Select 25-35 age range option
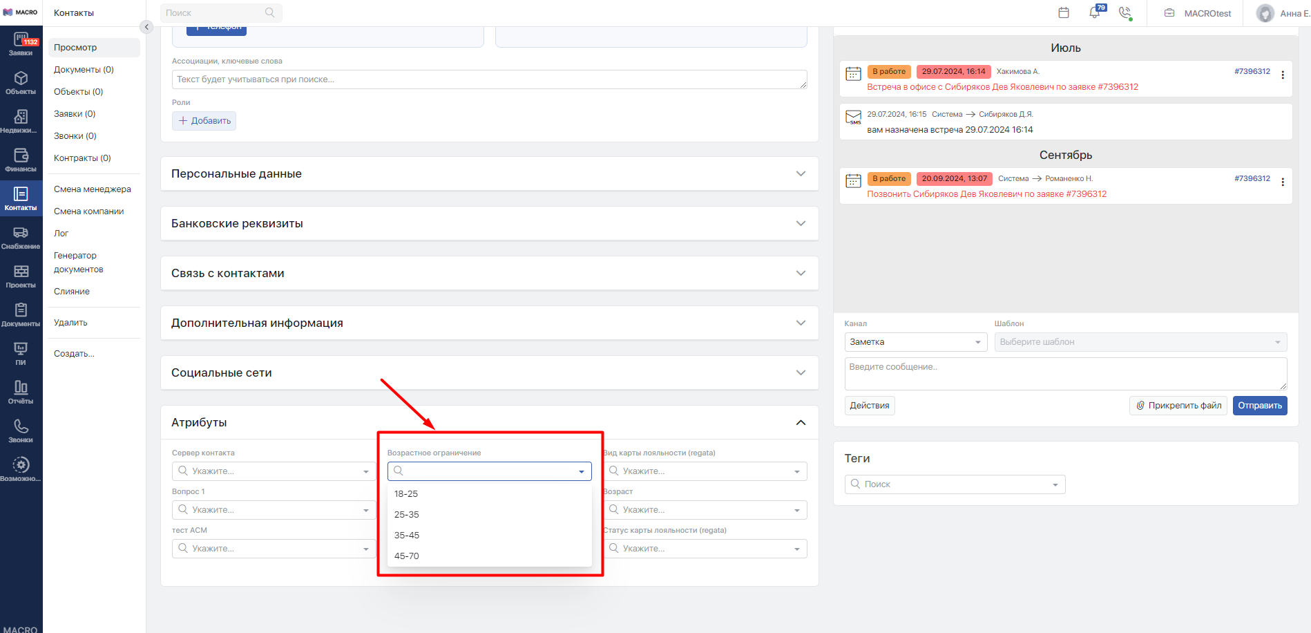Image resolution: width=1311 pixels, height=633 pixels. click(407, 515)
